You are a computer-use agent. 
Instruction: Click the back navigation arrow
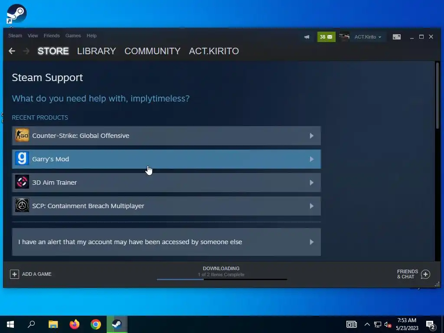point(12,51)
